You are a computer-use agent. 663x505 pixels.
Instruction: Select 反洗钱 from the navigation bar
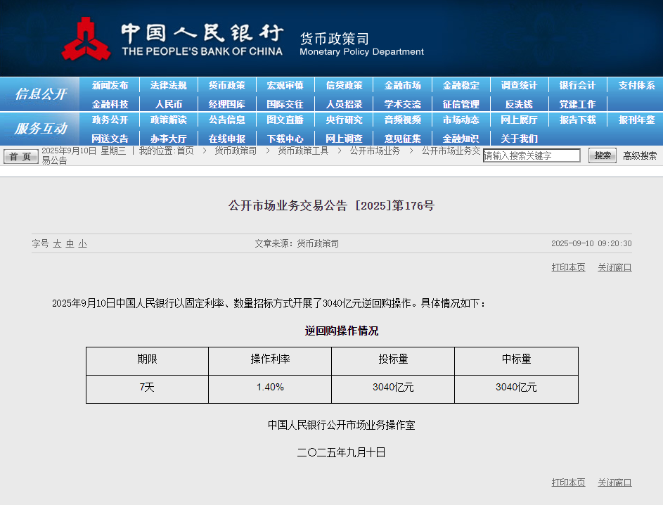tap(519, 103)
